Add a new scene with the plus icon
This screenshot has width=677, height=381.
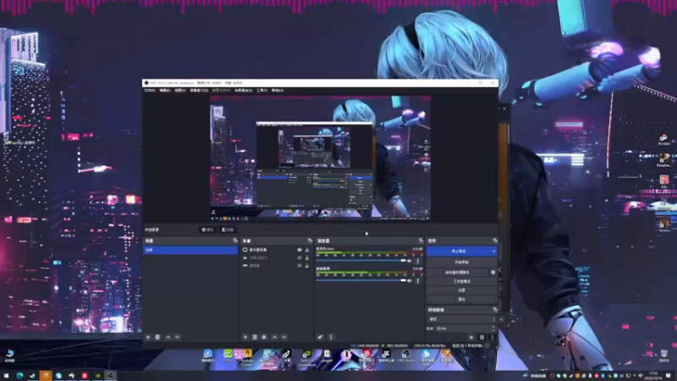click(x=148, y=337)
